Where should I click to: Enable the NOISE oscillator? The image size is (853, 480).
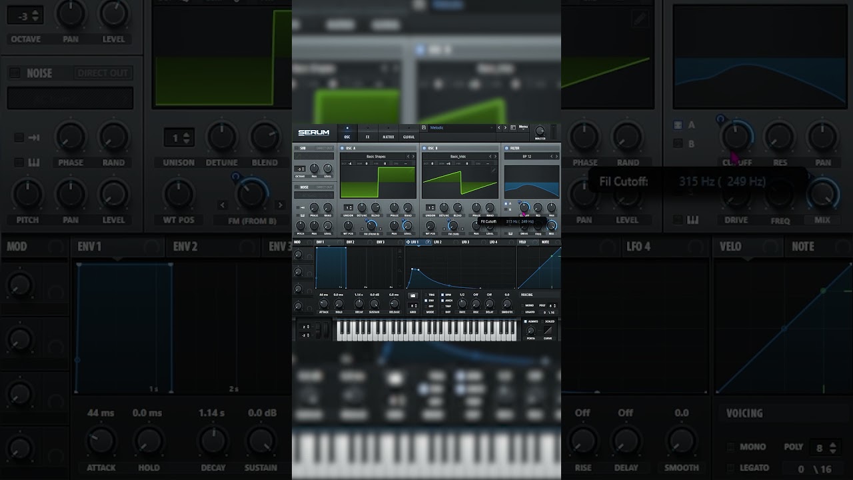(x=297, y=187)
